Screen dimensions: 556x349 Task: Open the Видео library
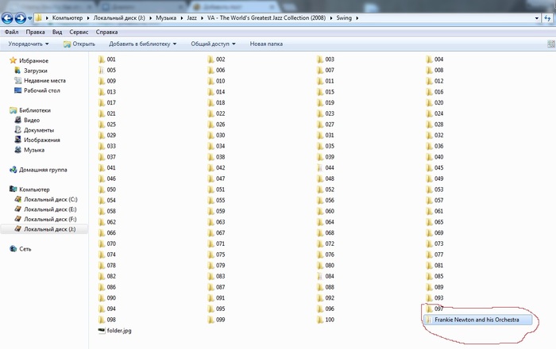(32, 120)
